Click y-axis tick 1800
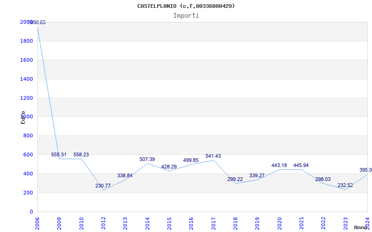 point(27,41)
